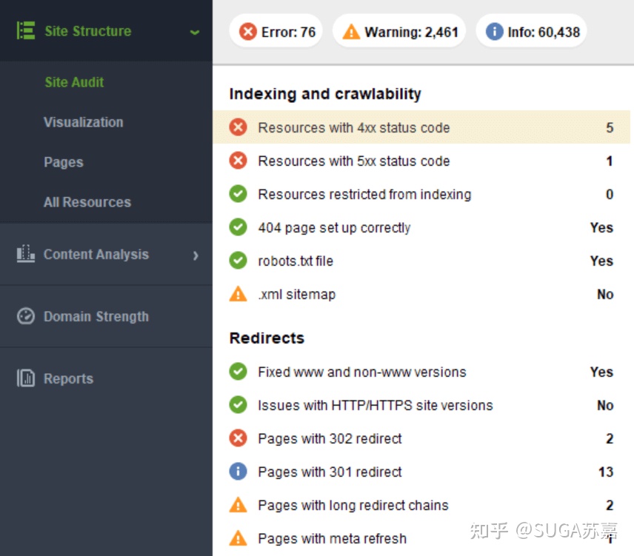Toggle the Warning: 2,461 filter

pos(399,32)
